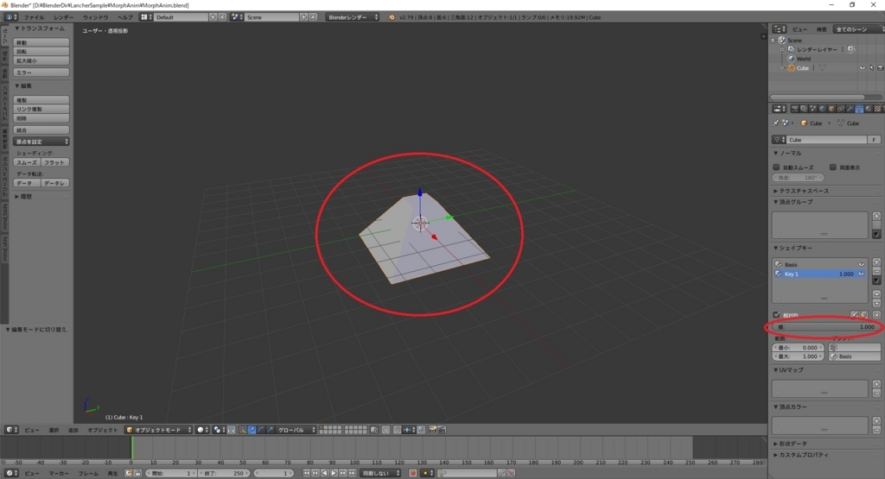
Task: Open the Texture properties tab icon
Action: [x=878, y=109]
